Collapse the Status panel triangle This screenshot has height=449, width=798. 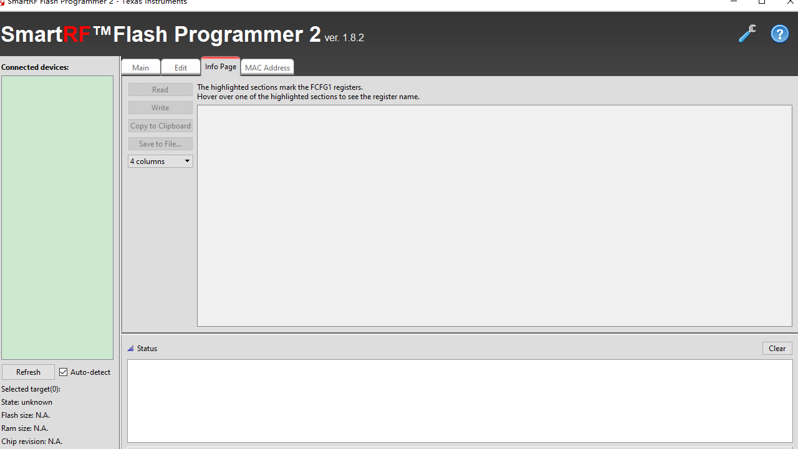[130, 348]
